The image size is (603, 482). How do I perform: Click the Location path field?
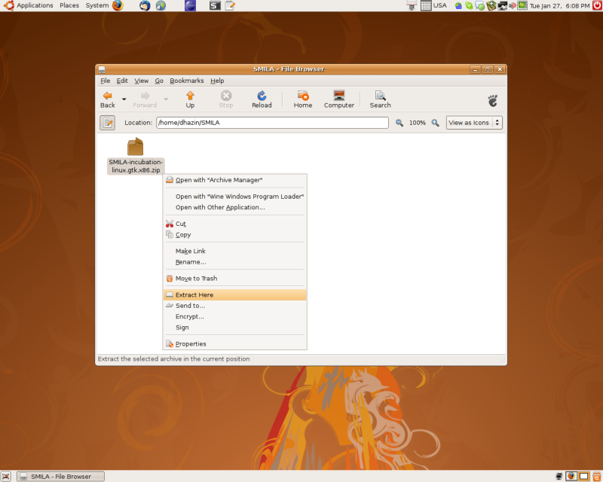[x=272, y=123]
